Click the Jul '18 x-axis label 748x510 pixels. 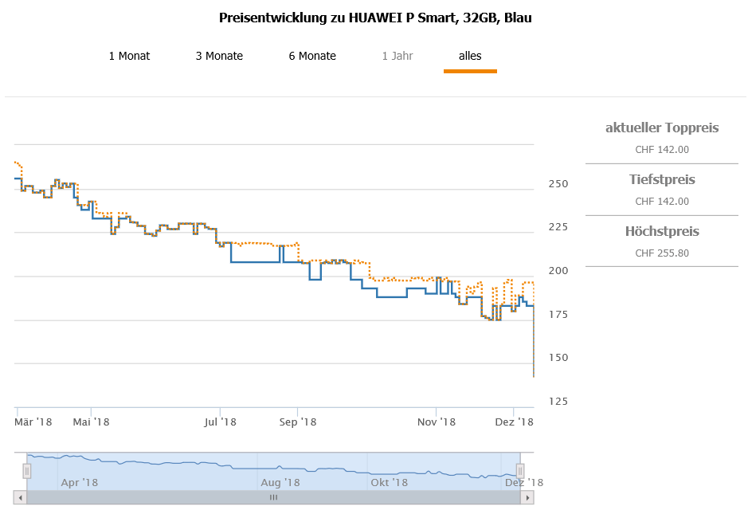pyautogui.click(x=221, y=422)
